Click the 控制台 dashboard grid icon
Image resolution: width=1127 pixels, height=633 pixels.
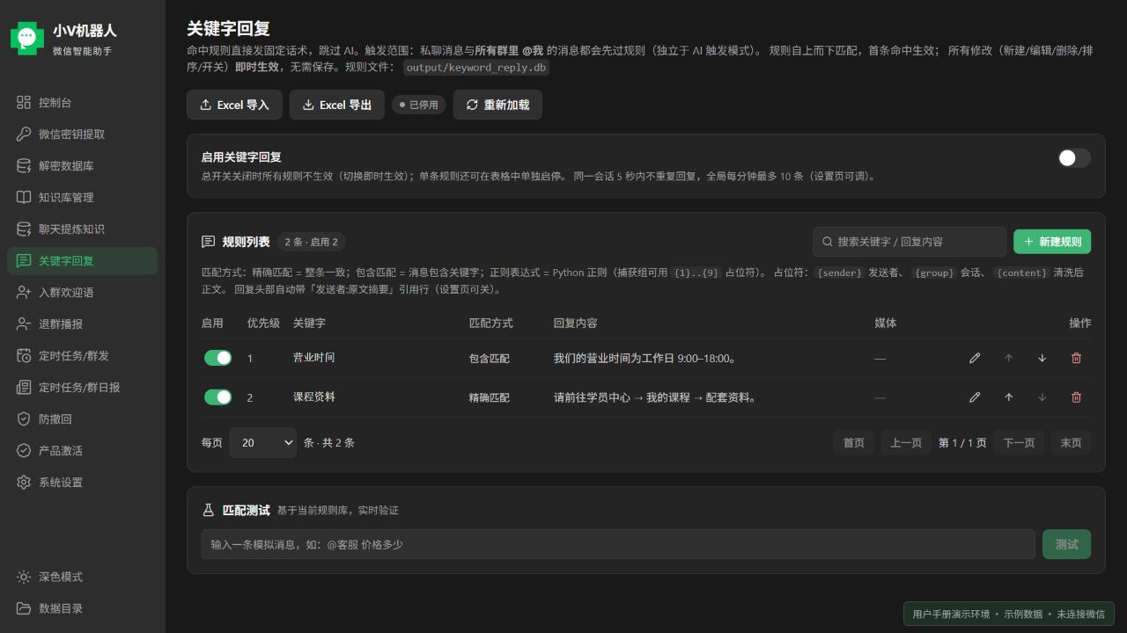click(x=24, y=102)
